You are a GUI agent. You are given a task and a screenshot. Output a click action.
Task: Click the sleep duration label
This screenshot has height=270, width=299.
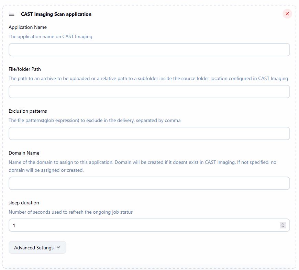(24, 203)
